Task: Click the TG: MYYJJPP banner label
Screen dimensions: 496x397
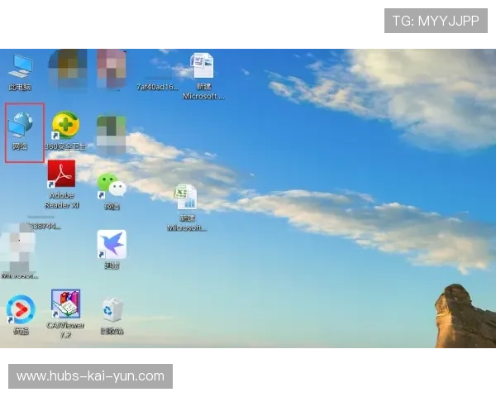Action: pos(436,21)
